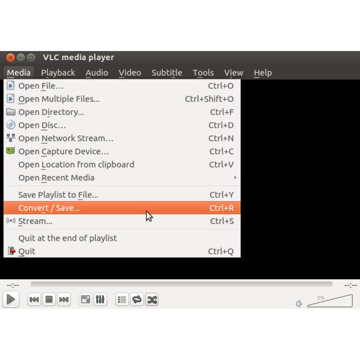The width and height of the screenshot is (360, 360).
Task: Select Convert / Save menu entry
Action: pyautogui.click(x=122, y=208)
